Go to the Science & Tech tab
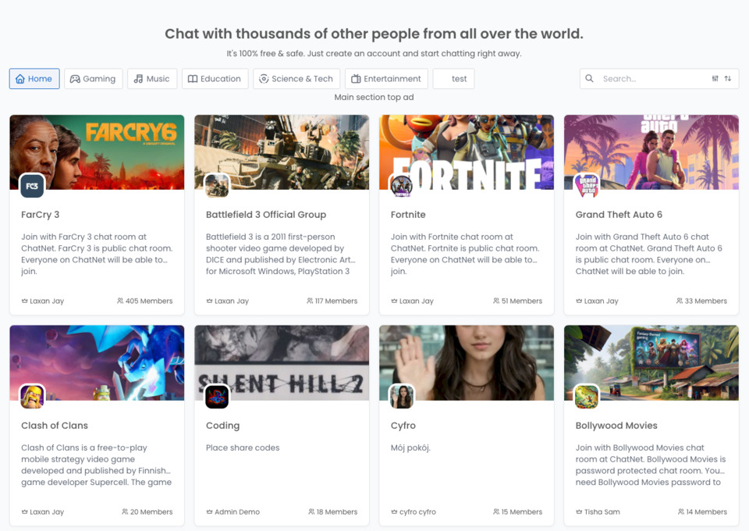Screen dimensions: 749x531 click(296, 79)
